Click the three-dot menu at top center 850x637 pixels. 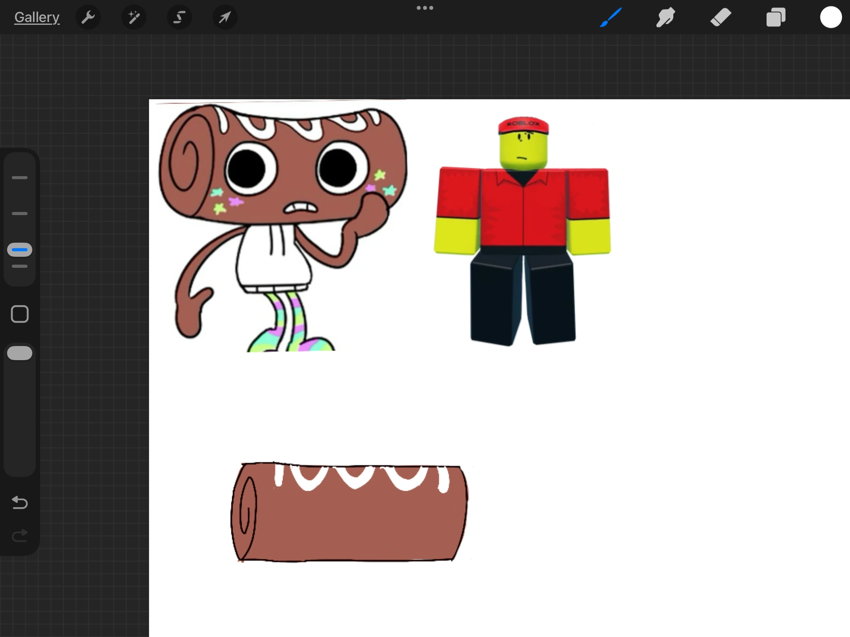(x=425, y=8)
